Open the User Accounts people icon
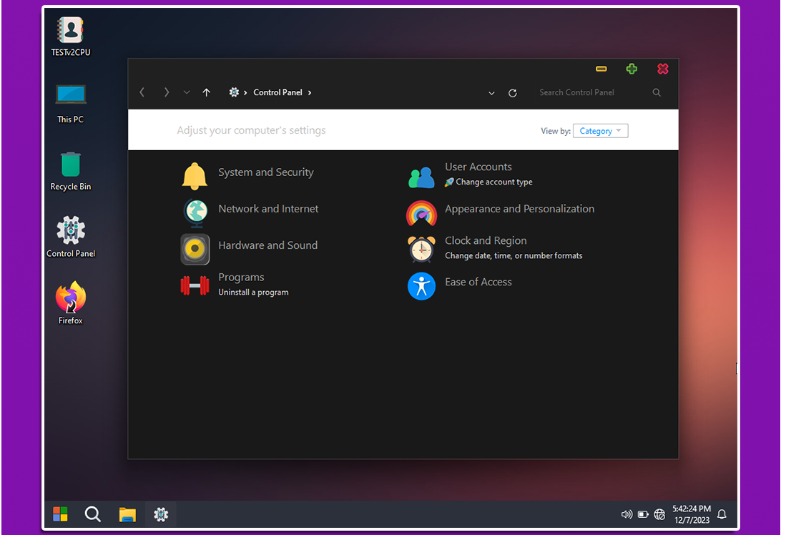This screenshot has height=535, width=786. (x=421, y=177)
